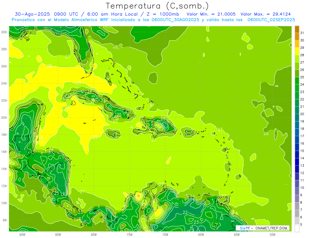Screen dimensions: 309x238
Task: Pick the dark blue legend swatch between 13 and 14
Action: pos(297,162)
